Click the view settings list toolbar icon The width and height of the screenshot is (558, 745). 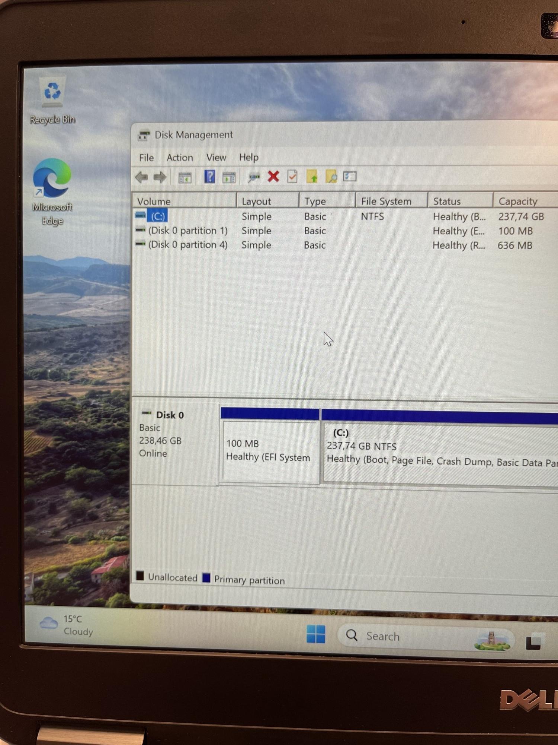coord(350,176)
